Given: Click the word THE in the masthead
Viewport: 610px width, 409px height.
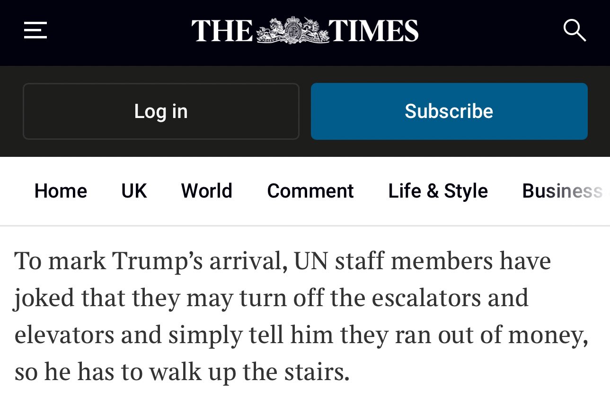Looking at the screenshot, I should tap(222, 31).
